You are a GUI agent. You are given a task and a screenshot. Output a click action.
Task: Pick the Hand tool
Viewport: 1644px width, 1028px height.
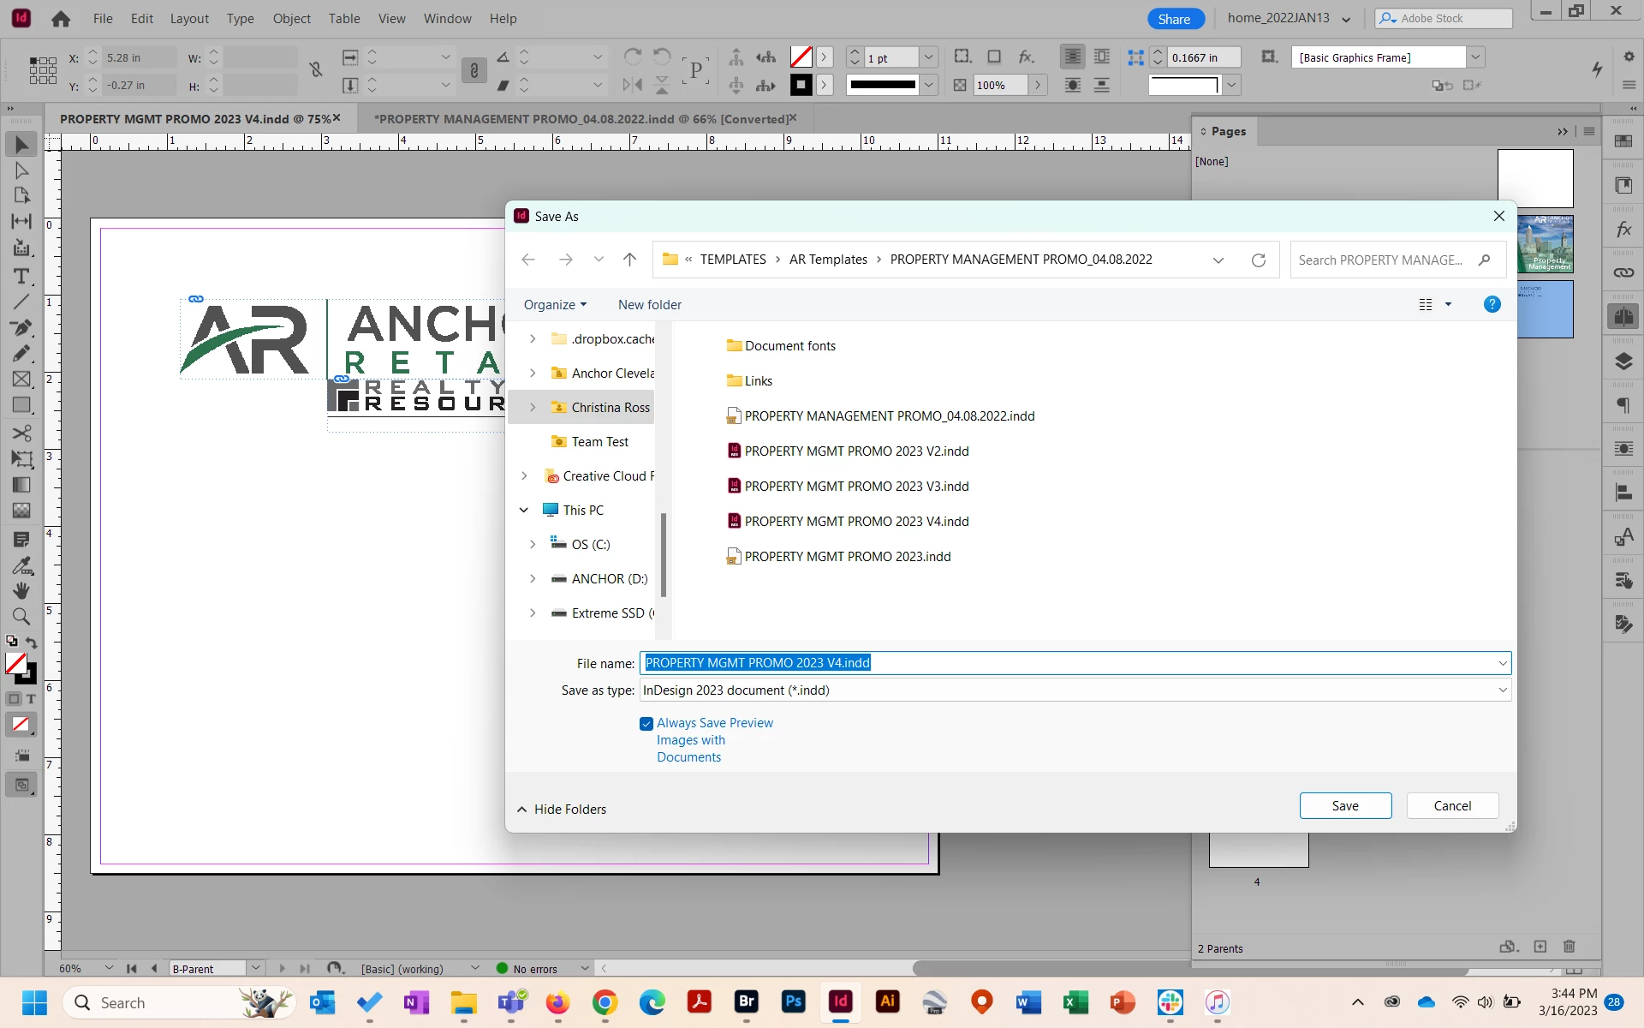(21, 591)
